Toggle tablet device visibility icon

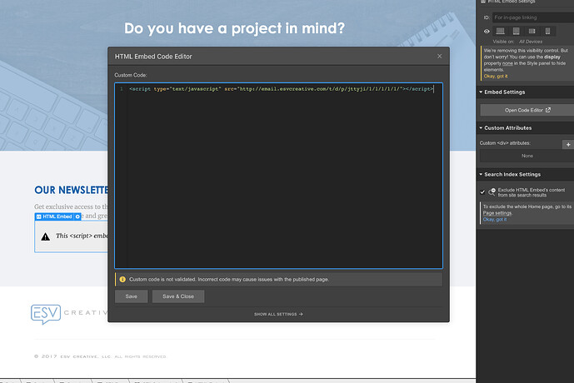coord(516,31)
